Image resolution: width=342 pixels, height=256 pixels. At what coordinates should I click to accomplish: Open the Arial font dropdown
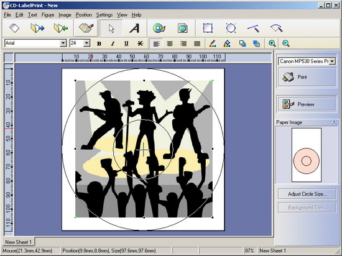[63, 43]
